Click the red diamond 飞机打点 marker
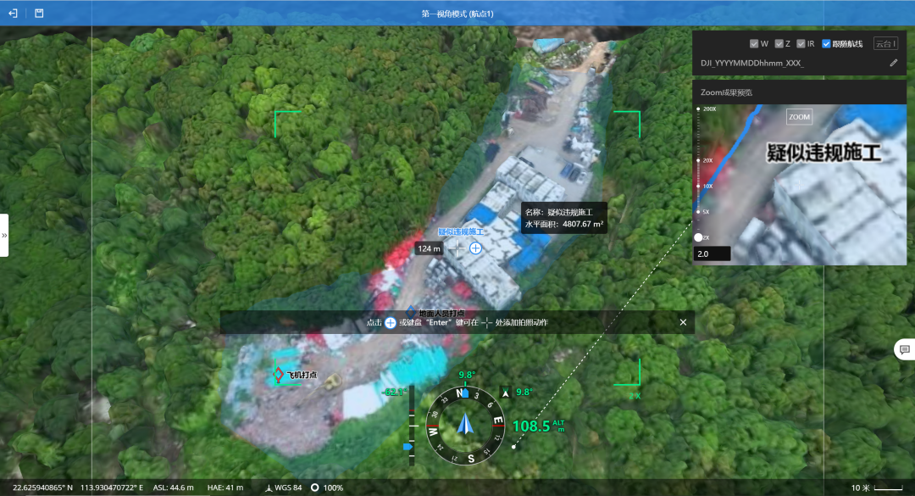This screenshot has width=915, height=496. coord(278,374)
